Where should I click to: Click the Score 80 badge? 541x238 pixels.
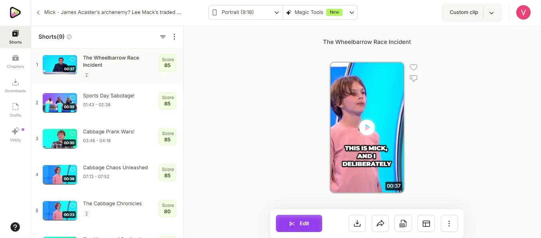click(167, 208)
